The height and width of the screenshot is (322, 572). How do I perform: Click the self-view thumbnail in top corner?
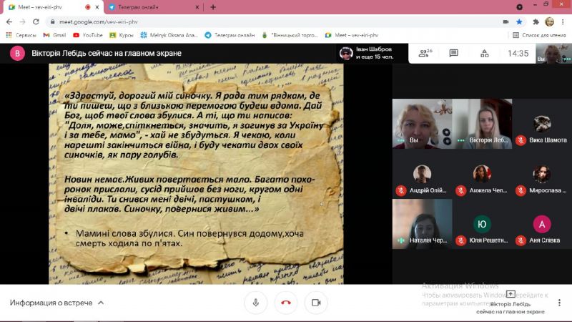click(553, 53)
